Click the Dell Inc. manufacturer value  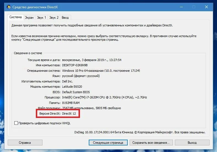tap(67, 81)
